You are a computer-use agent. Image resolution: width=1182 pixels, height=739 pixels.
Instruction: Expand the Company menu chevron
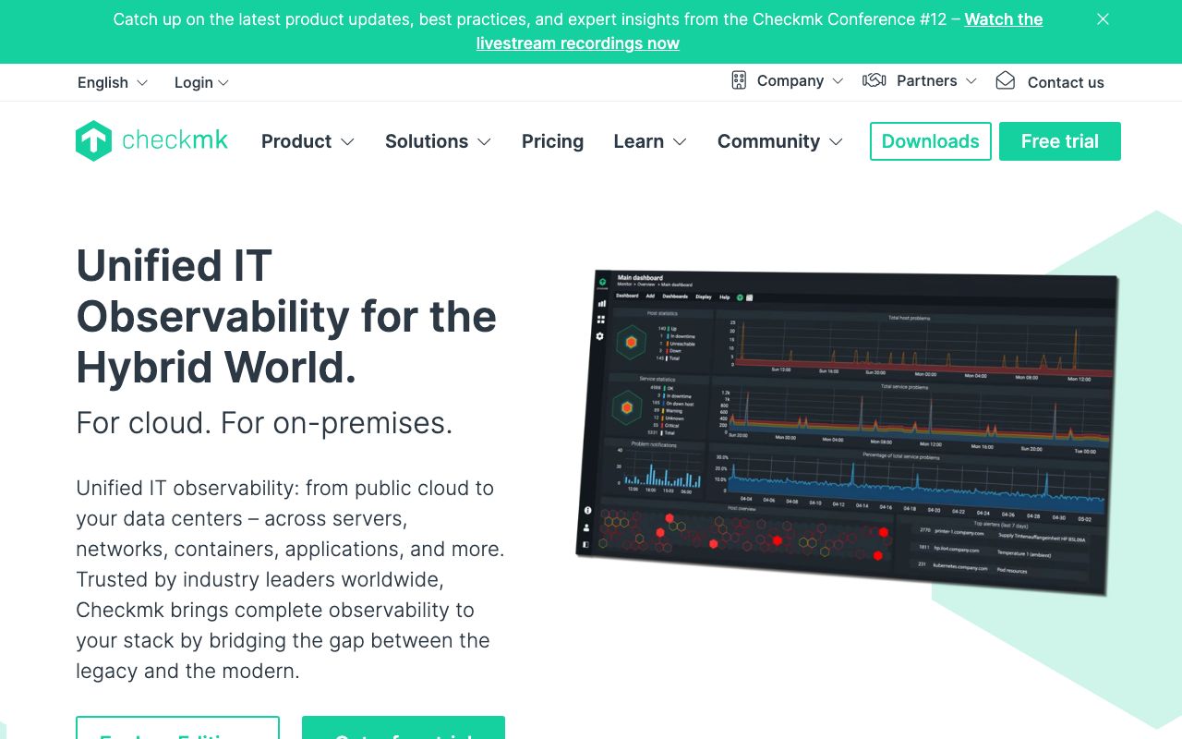838,81
